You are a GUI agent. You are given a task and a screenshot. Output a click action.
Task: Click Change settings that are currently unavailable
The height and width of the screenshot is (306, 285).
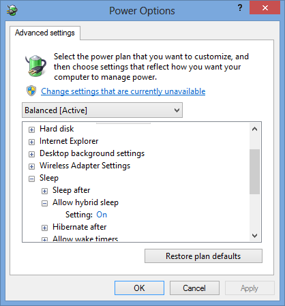[x=123, y=91]
